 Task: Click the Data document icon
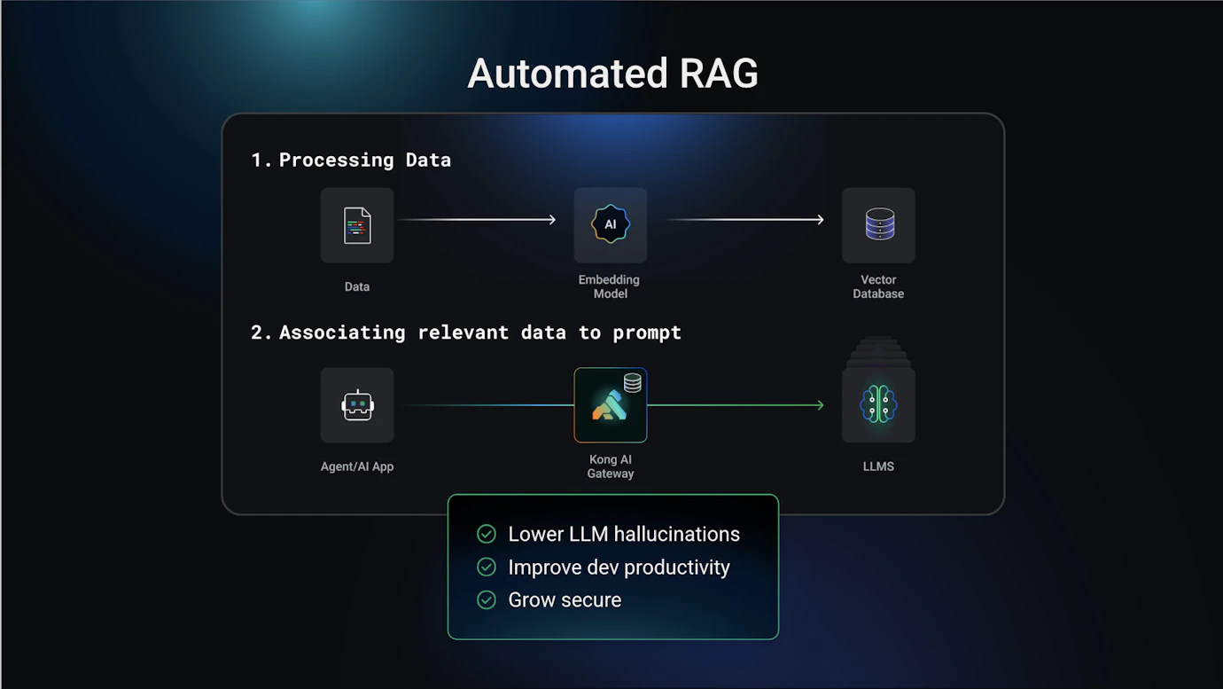coord(357,225)
